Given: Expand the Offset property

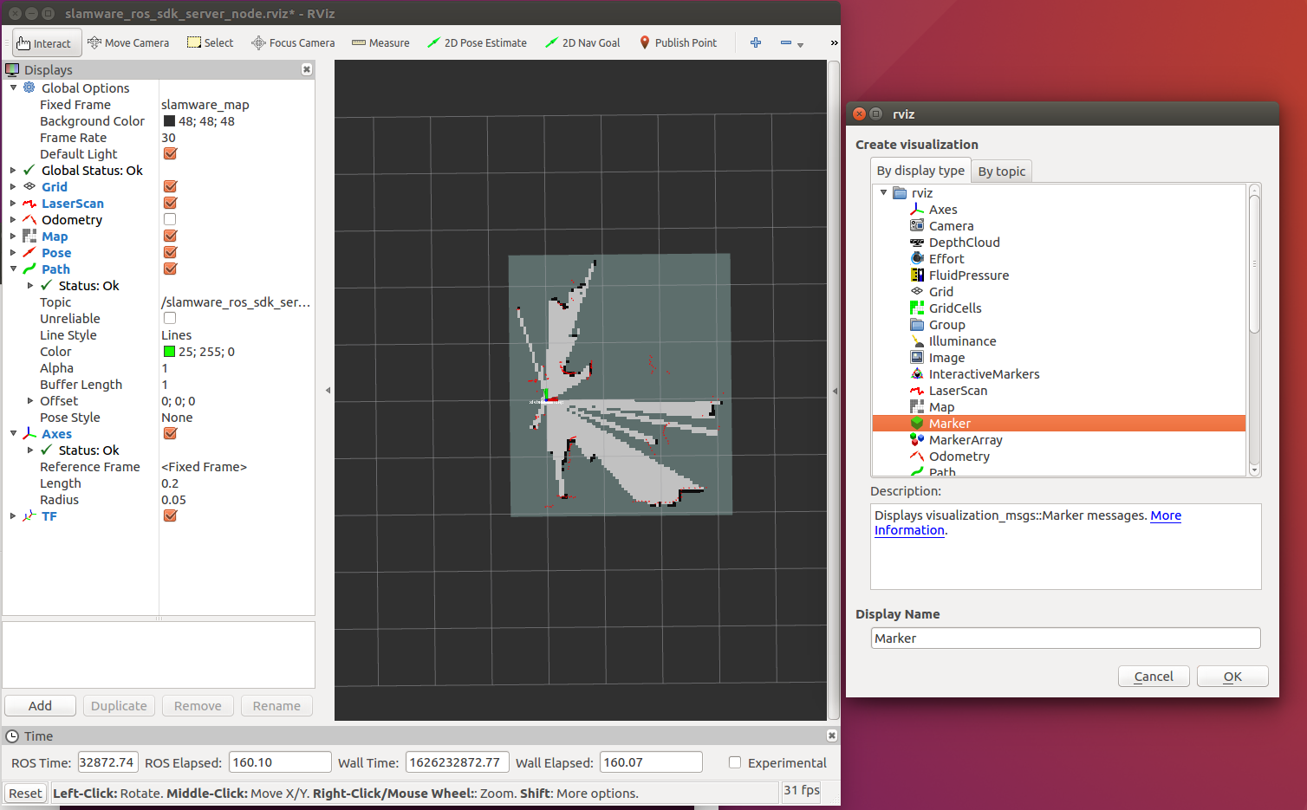Looking at the screenshot, I should [x=29, y=400].
